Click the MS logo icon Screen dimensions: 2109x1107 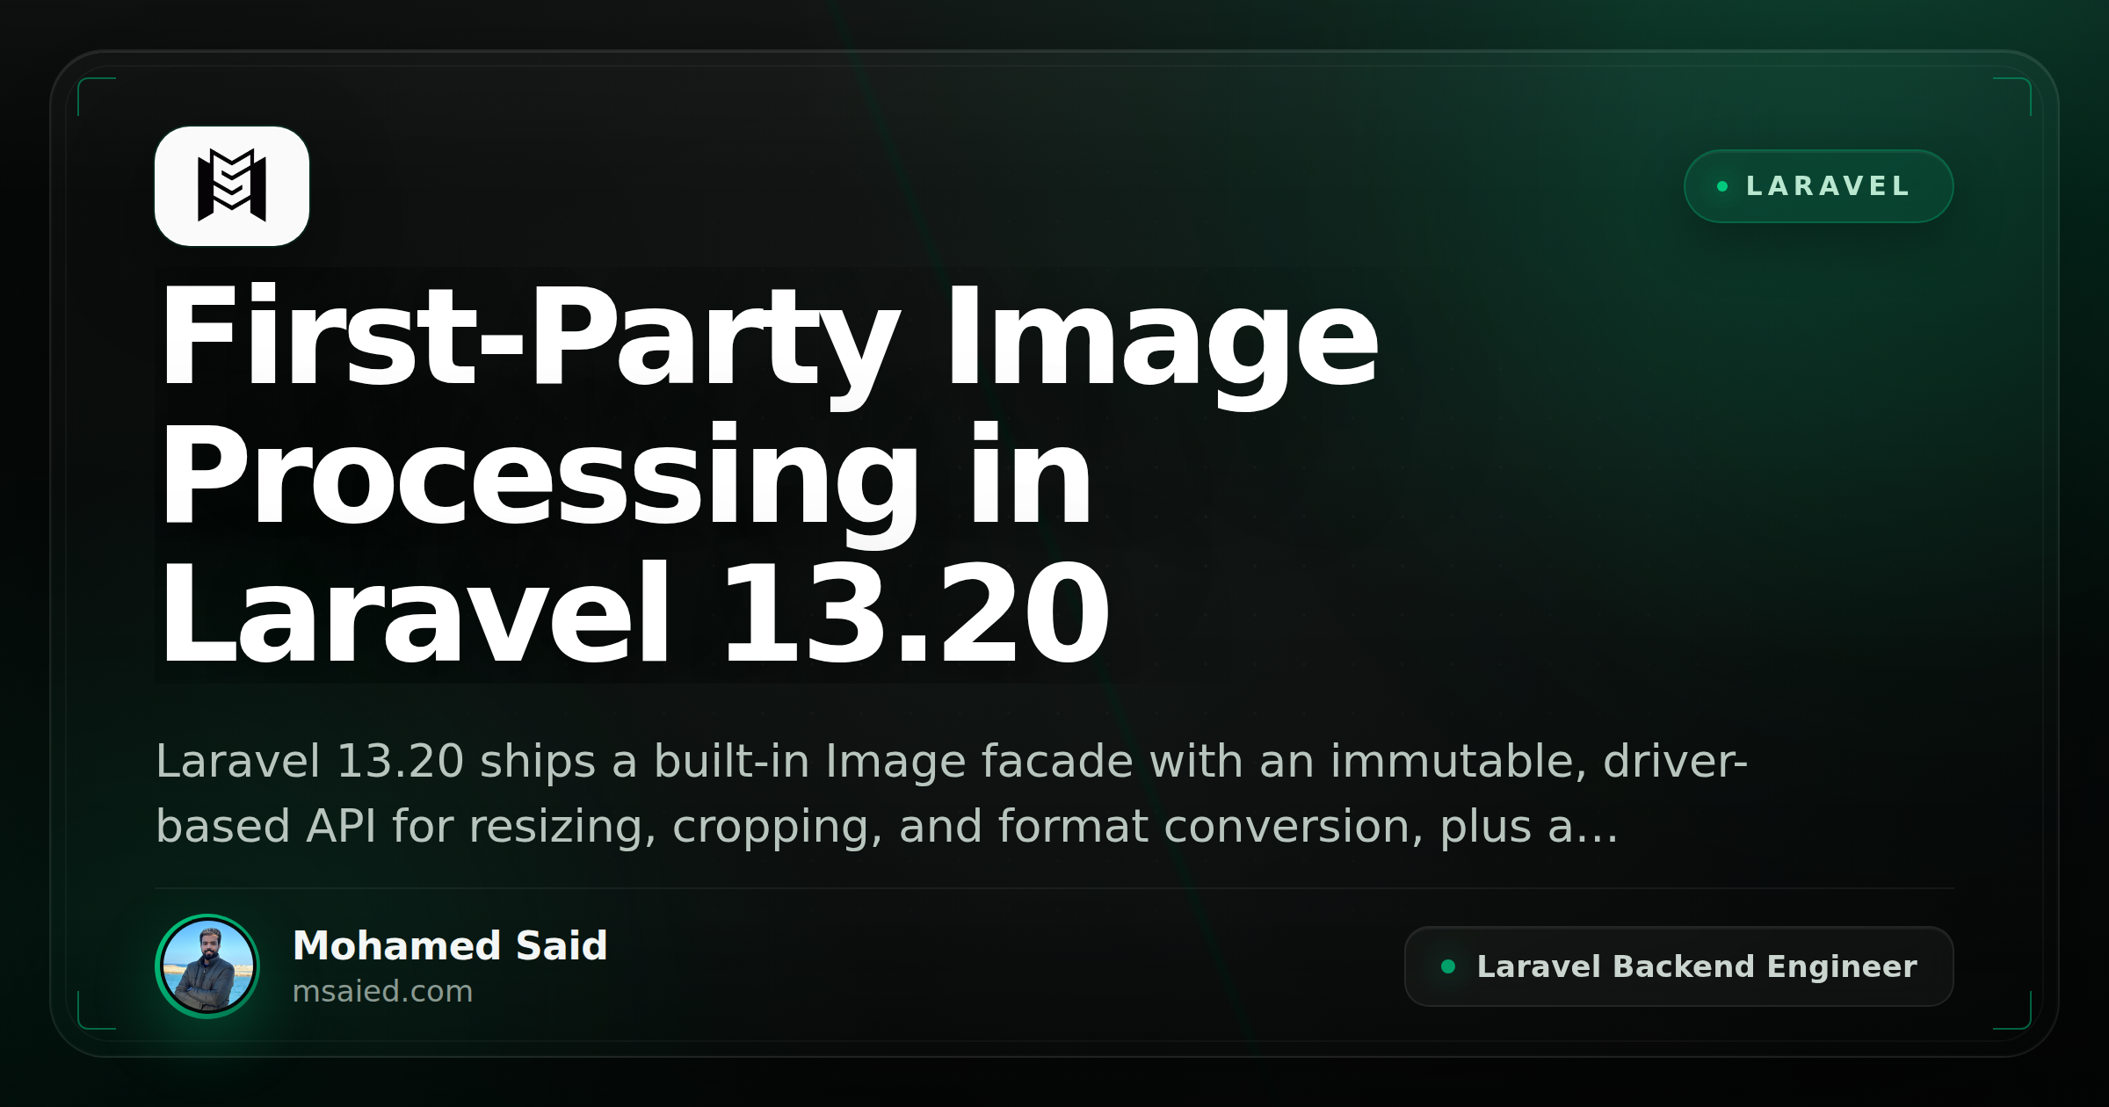(232, 186)
